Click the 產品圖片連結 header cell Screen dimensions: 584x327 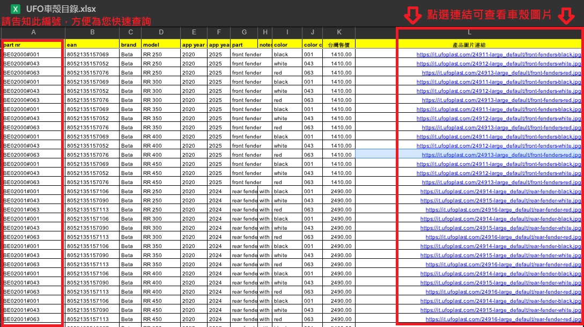(x=469, y=45)
